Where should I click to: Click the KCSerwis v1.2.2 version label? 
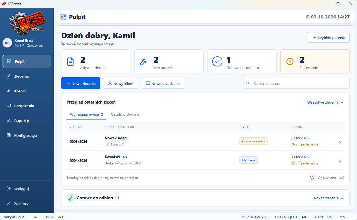click(254, 217)
